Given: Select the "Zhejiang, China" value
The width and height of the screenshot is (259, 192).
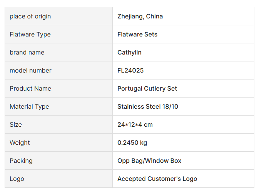Looking at the screenshot, I should pyautogui.click(x=140, y=16).
